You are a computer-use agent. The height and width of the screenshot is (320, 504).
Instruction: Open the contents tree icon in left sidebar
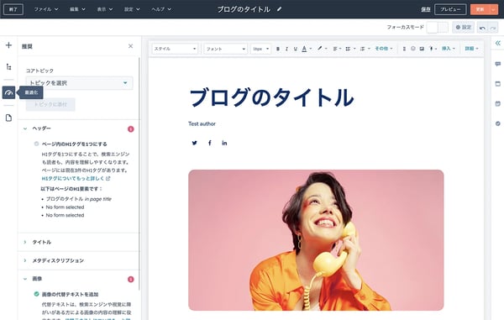[x=8, y=67]
